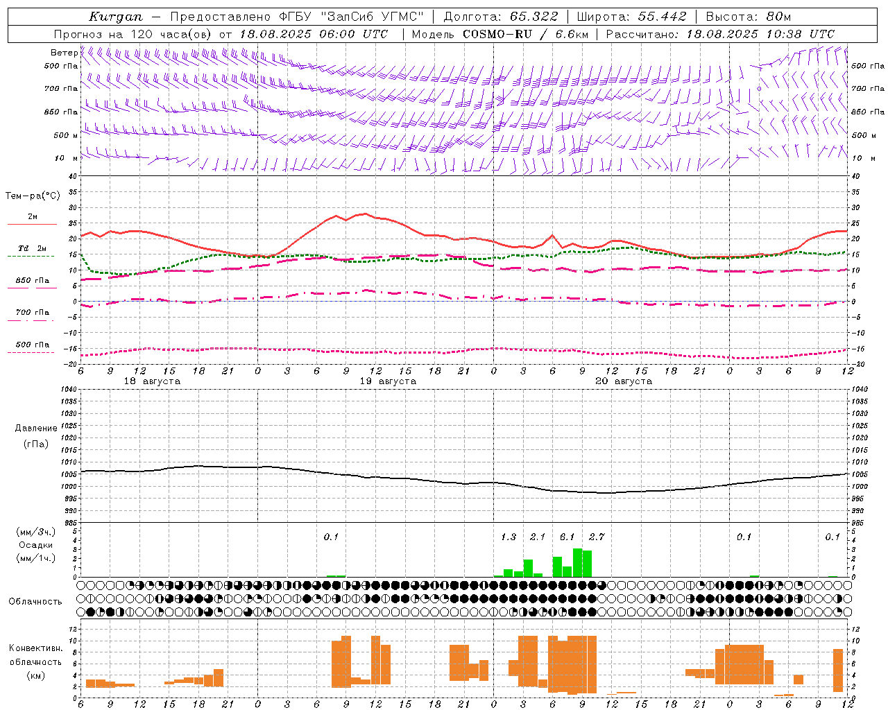Click the "(гПа)" unit label below Давление
The image size is (888, 710).
(36, 444)
